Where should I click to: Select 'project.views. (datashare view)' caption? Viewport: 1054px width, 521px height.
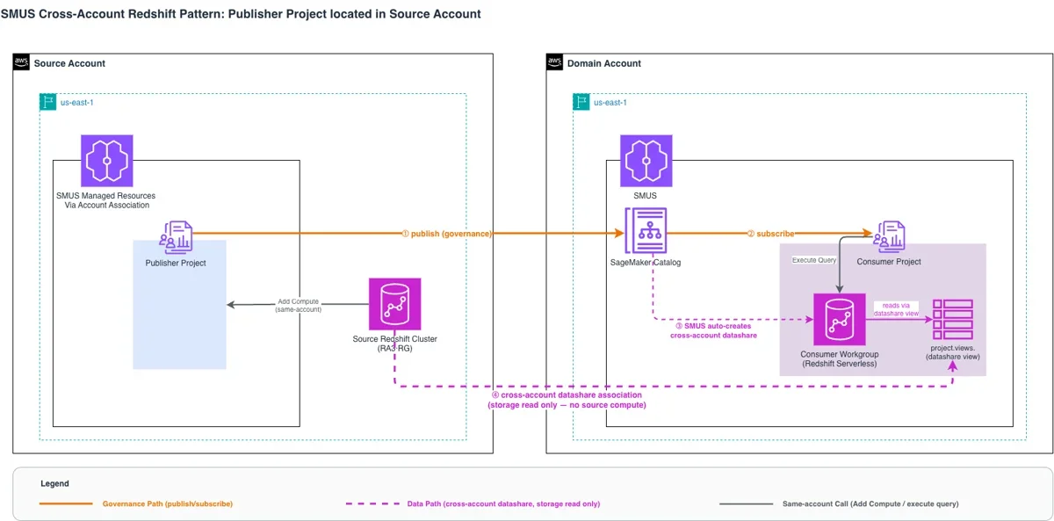[953, 353]
